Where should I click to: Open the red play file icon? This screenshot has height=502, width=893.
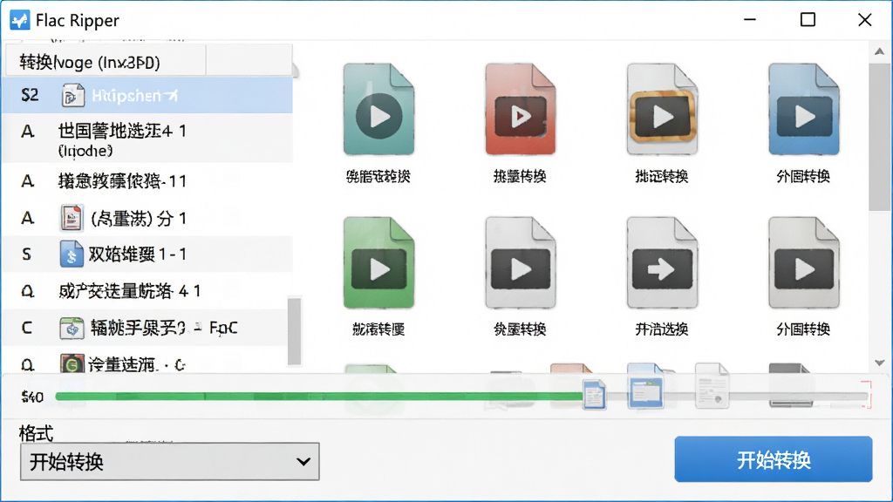(x=520, y=109)
